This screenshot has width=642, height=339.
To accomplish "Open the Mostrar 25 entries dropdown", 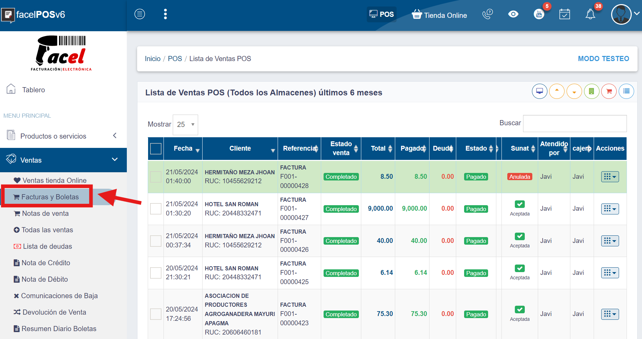I will (185, 125).
